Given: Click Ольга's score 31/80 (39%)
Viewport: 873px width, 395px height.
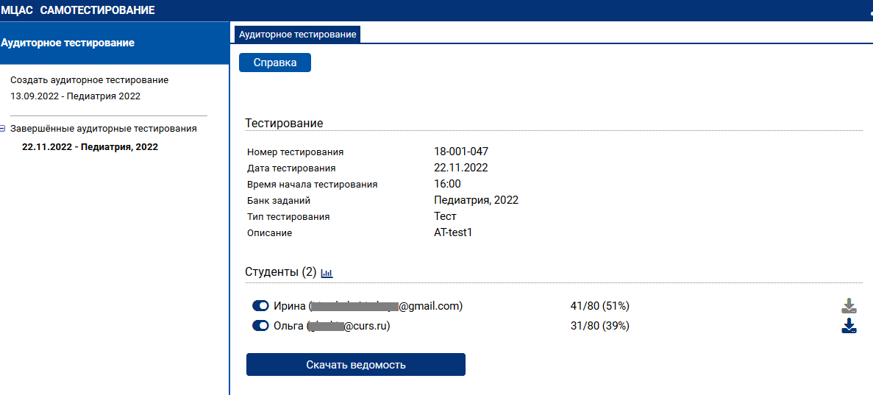Looking at the screenshot, I should 599,326.
